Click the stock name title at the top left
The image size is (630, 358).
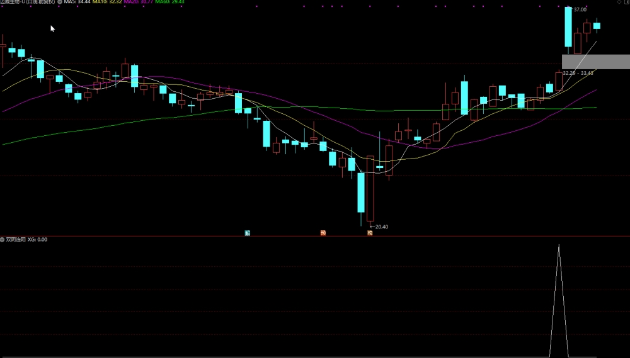tap(27, 2)
